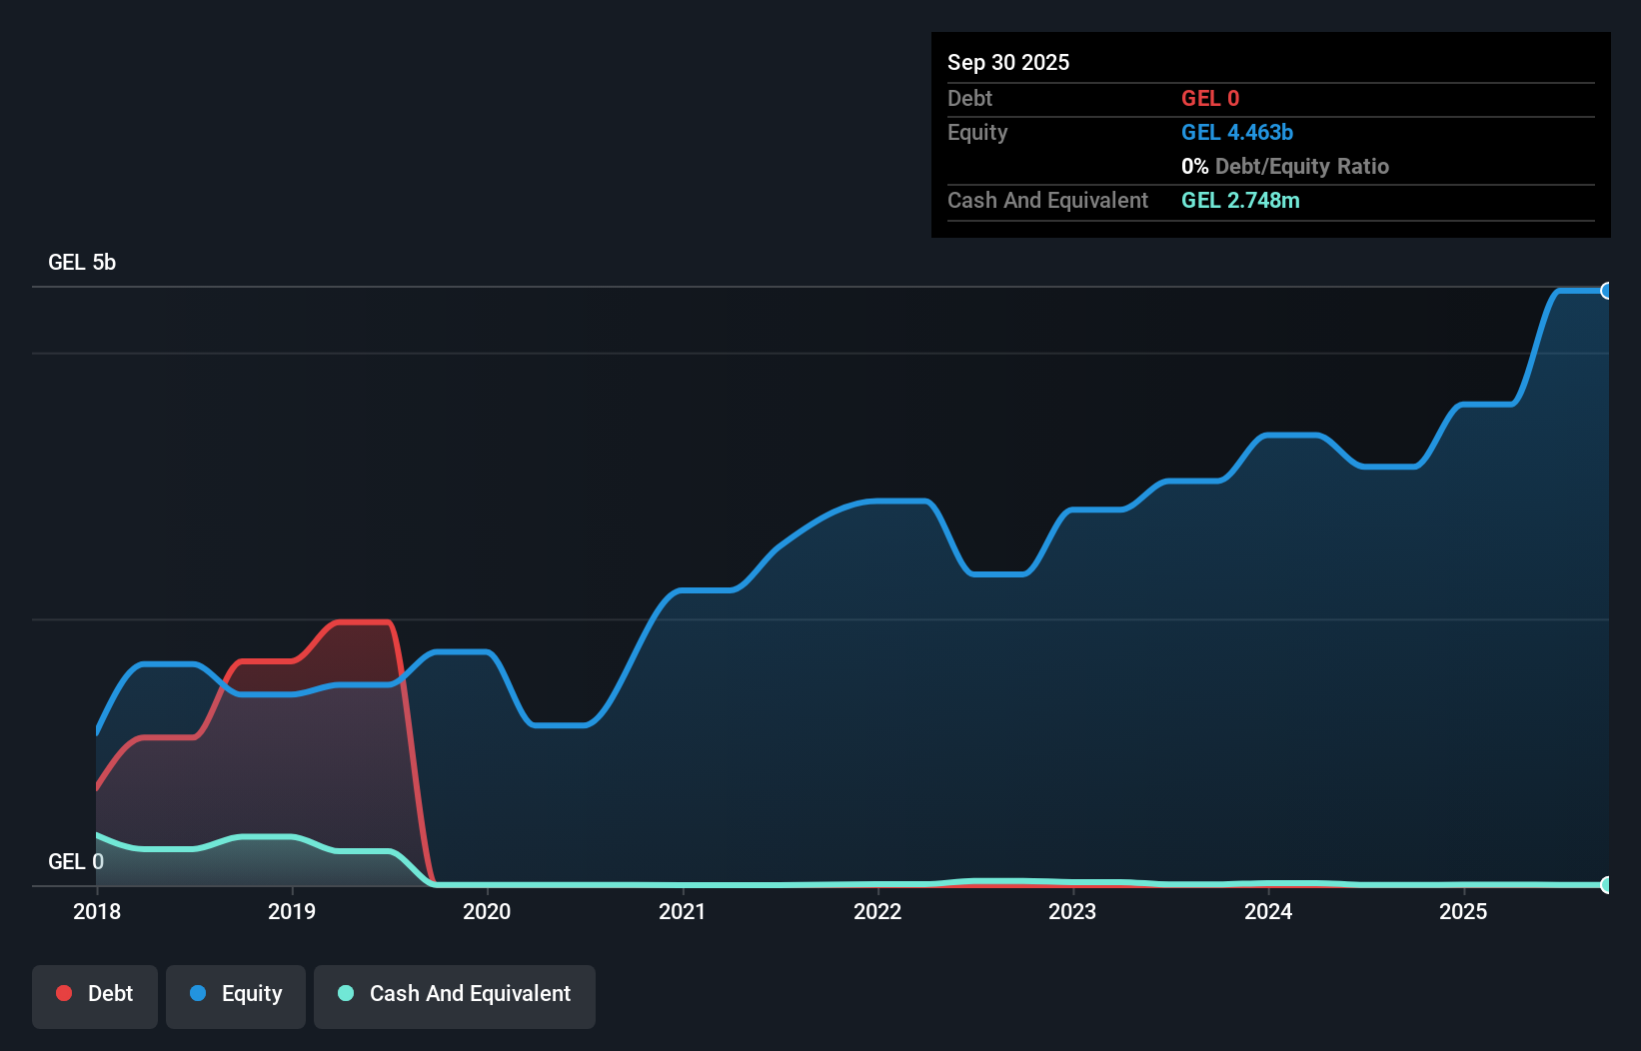Toggle the Debt series legend button
Viewport: 1641px width, 1051px height.
[x=94, y=995]
